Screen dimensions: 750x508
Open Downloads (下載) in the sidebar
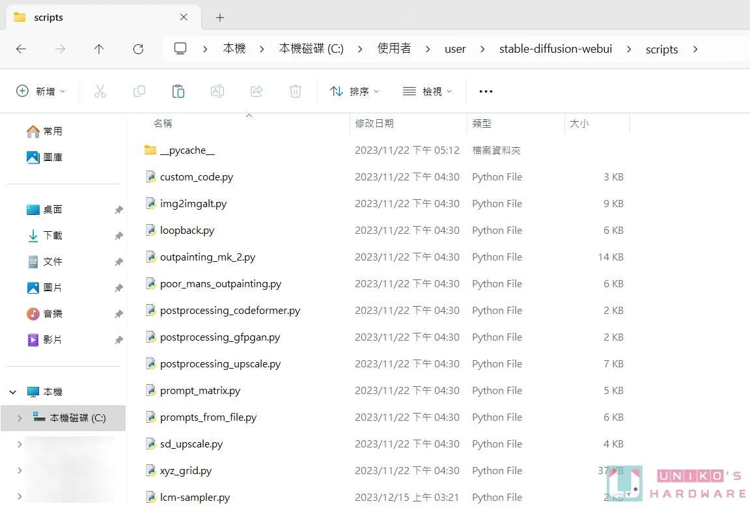53,236
